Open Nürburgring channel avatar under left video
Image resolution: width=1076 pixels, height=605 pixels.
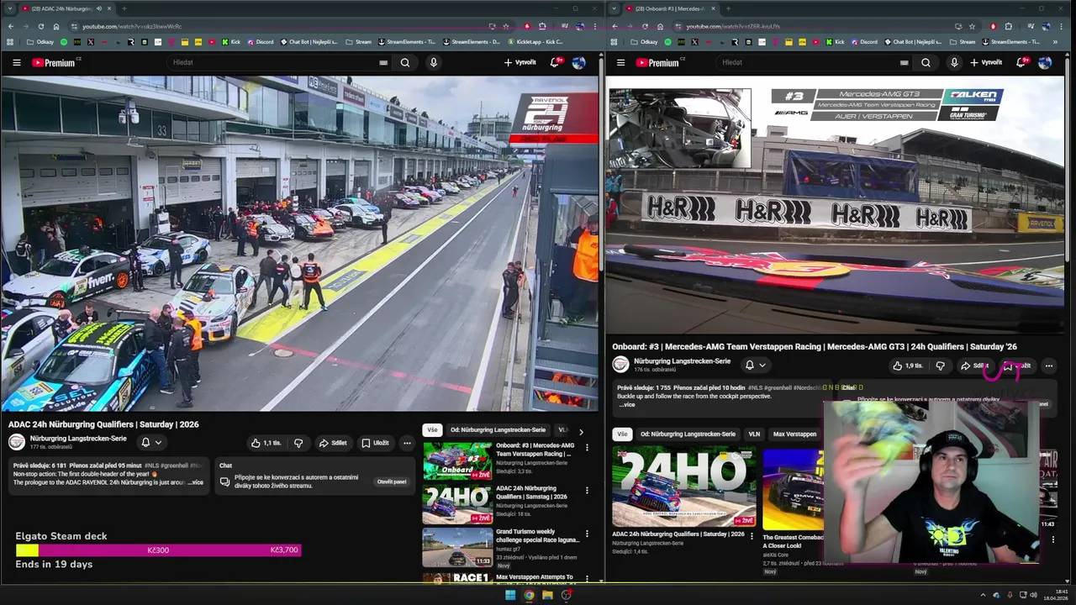tap(17, 442)
